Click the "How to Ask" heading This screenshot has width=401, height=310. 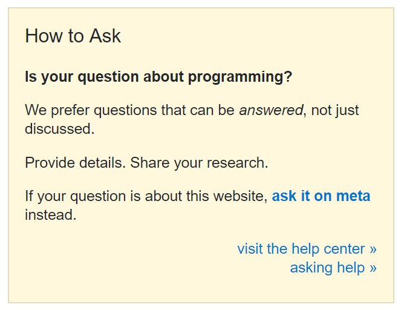pos(73,36)
